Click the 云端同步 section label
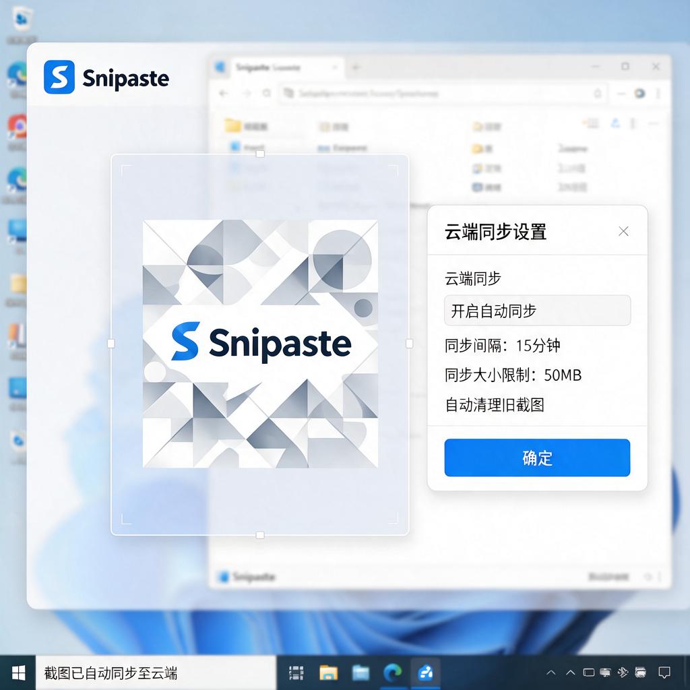This screenshot has width=690, height=690. (472, 278)
